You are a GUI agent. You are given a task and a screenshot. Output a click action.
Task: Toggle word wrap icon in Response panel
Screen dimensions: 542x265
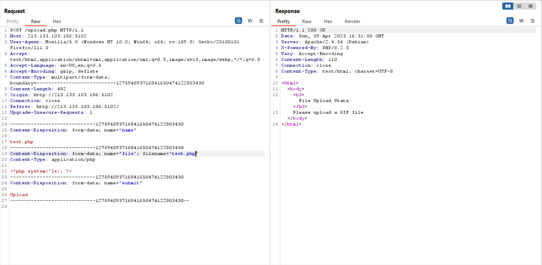[x=510, y=21]
